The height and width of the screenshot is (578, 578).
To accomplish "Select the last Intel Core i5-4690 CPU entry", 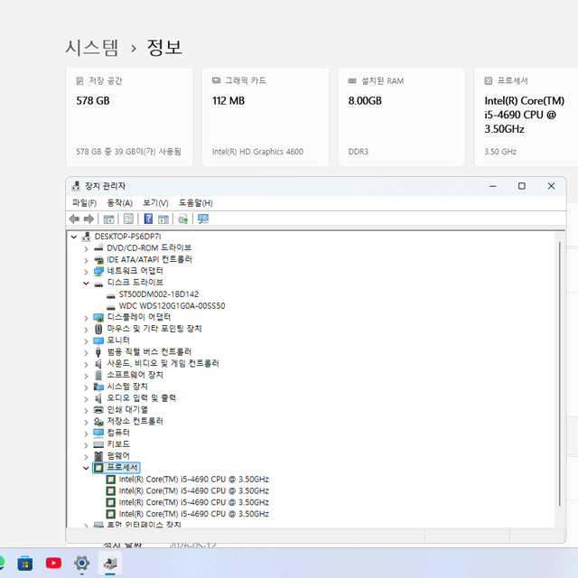I will pos(194,514).
